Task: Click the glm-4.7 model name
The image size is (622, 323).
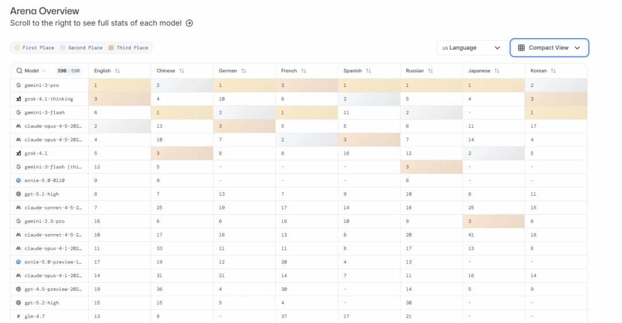Action: [x=36, y=316]
